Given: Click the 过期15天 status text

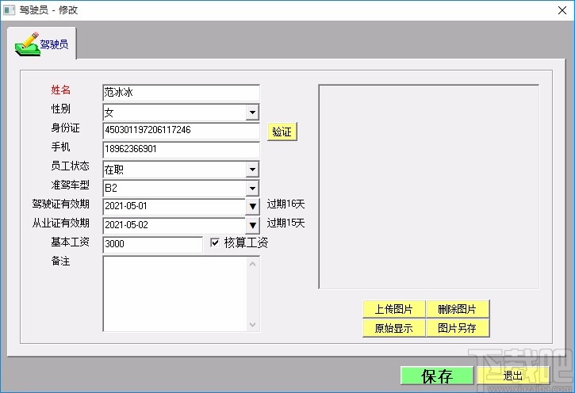Looking at the screenshot, I should [x=286, y=223].
